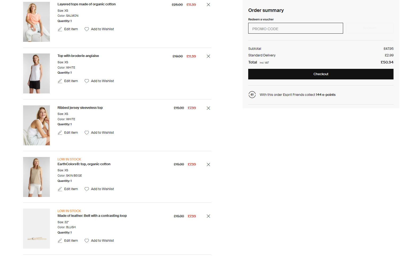Delete Ribbed jersey sleeveless top from basket
The height and width of the screenshot is (256, 415).
(x=208, y=108)
